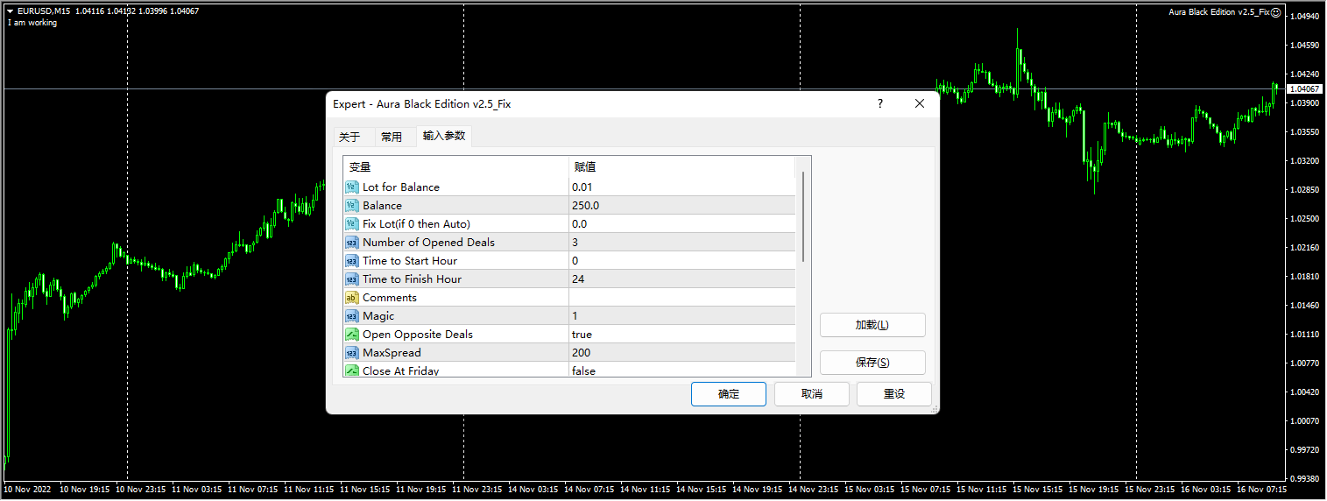This screenshot has height=501, width=1327.
Task: Click the Fix Lot parameter icon
Action: point(352,224)
